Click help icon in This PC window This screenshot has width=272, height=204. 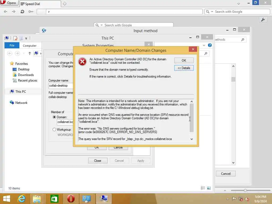210,45
